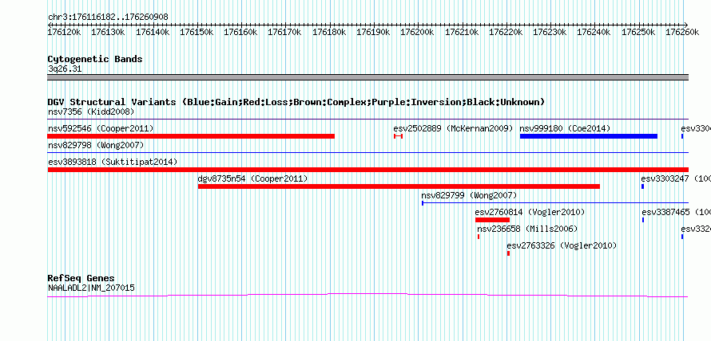Screen dimensions: 711x341
Task: Click the 176160k ruler position
Action: pos(240,32)
